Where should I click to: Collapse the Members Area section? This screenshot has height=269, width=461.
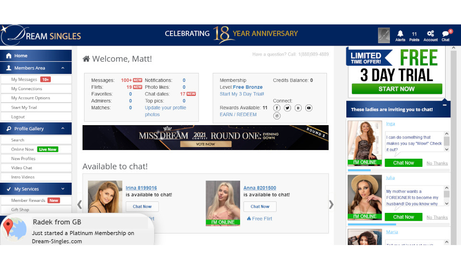coord(62,68)
